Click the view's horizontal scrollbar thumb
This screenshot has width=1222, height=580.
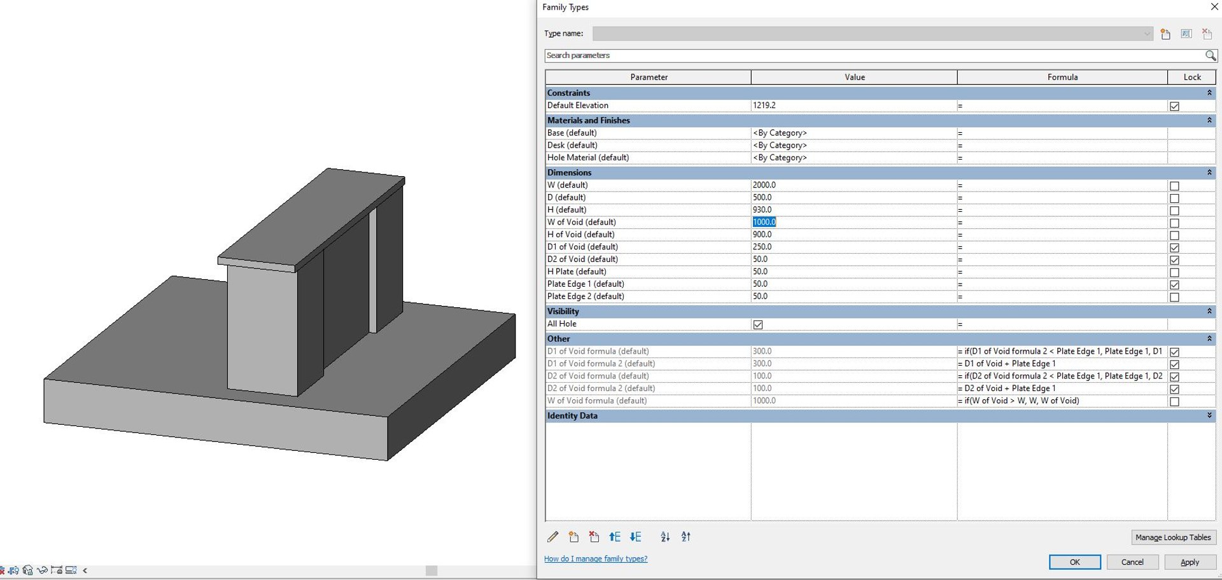[x=432, y=570]
